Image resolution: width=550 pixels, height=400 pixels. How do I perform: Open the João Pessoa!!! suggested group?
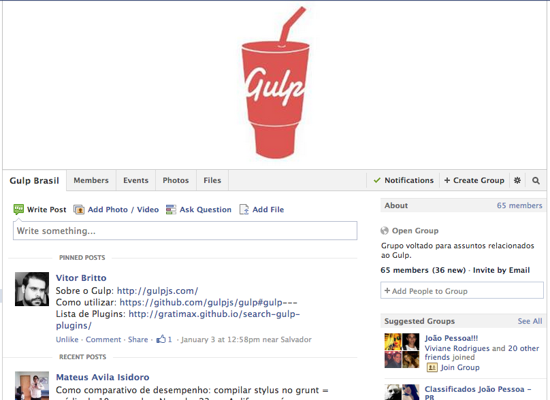[451, 338]
